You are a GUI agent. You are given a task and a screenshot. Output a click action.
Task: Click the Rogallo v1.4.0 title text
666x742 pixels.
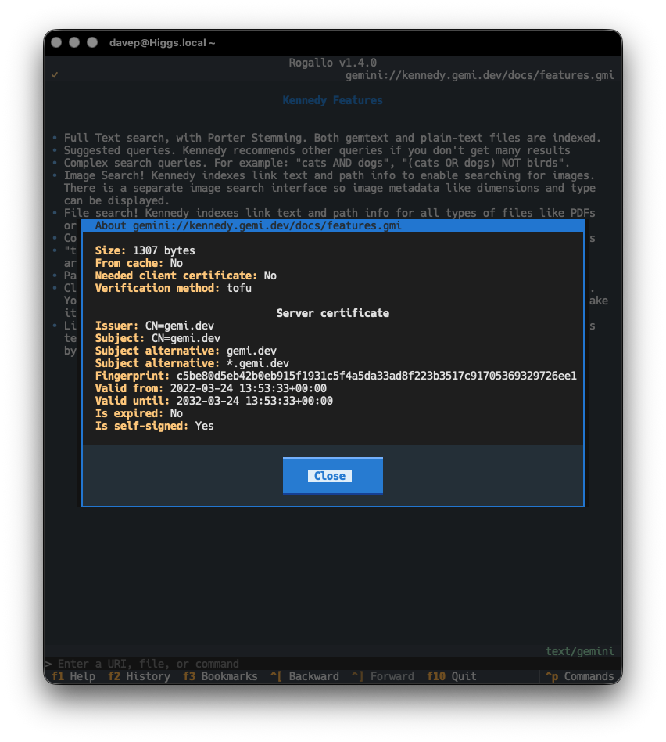(x=332, y=63)
